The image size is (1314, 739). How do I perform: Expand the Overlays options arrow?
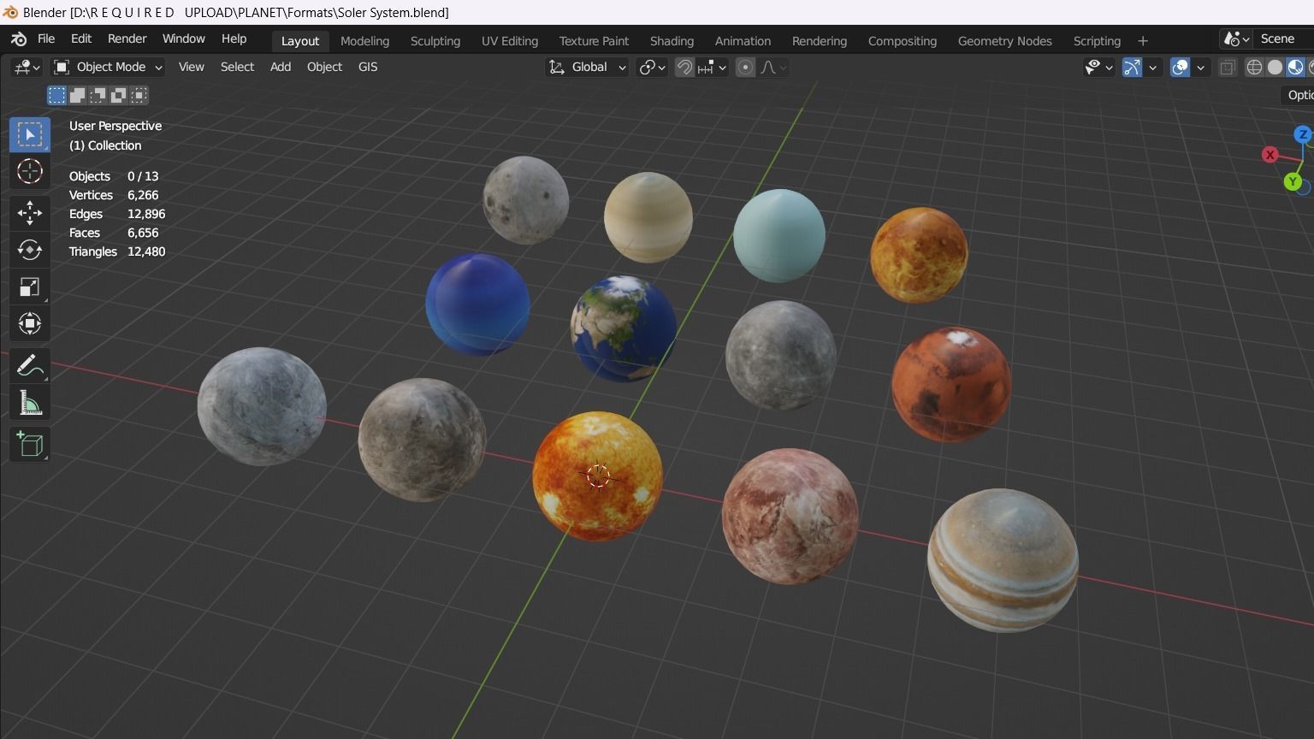1200,68
